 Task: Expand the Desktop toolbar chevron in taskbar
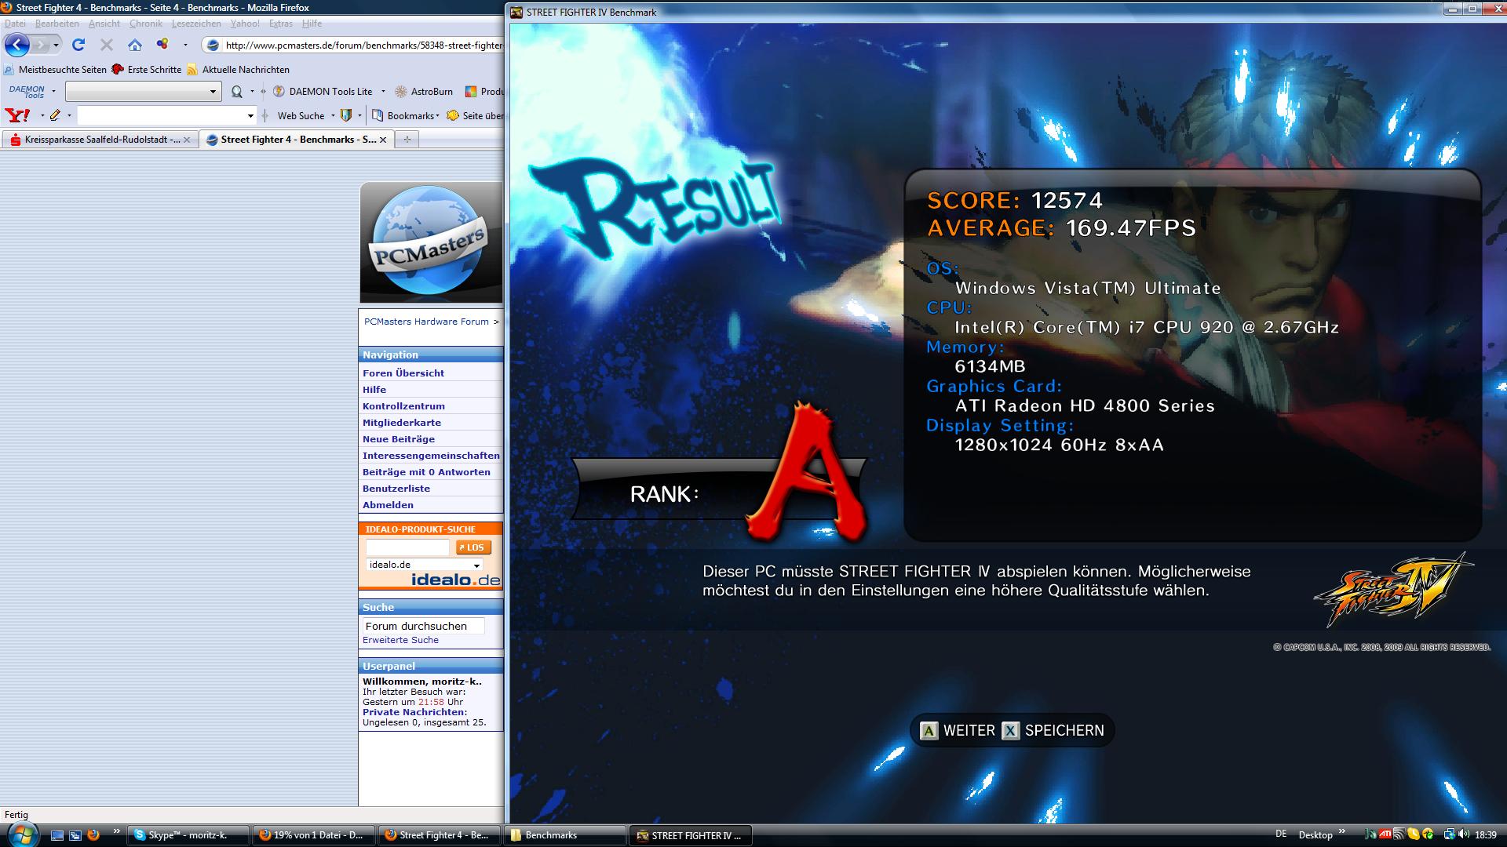(1341, 831)
